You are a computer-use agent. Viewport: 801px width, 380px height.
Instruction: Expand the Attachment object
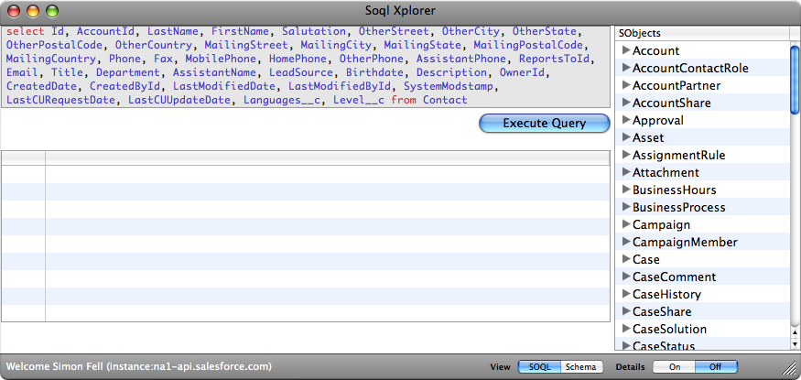pyautogui.click(x=626, y=171)
